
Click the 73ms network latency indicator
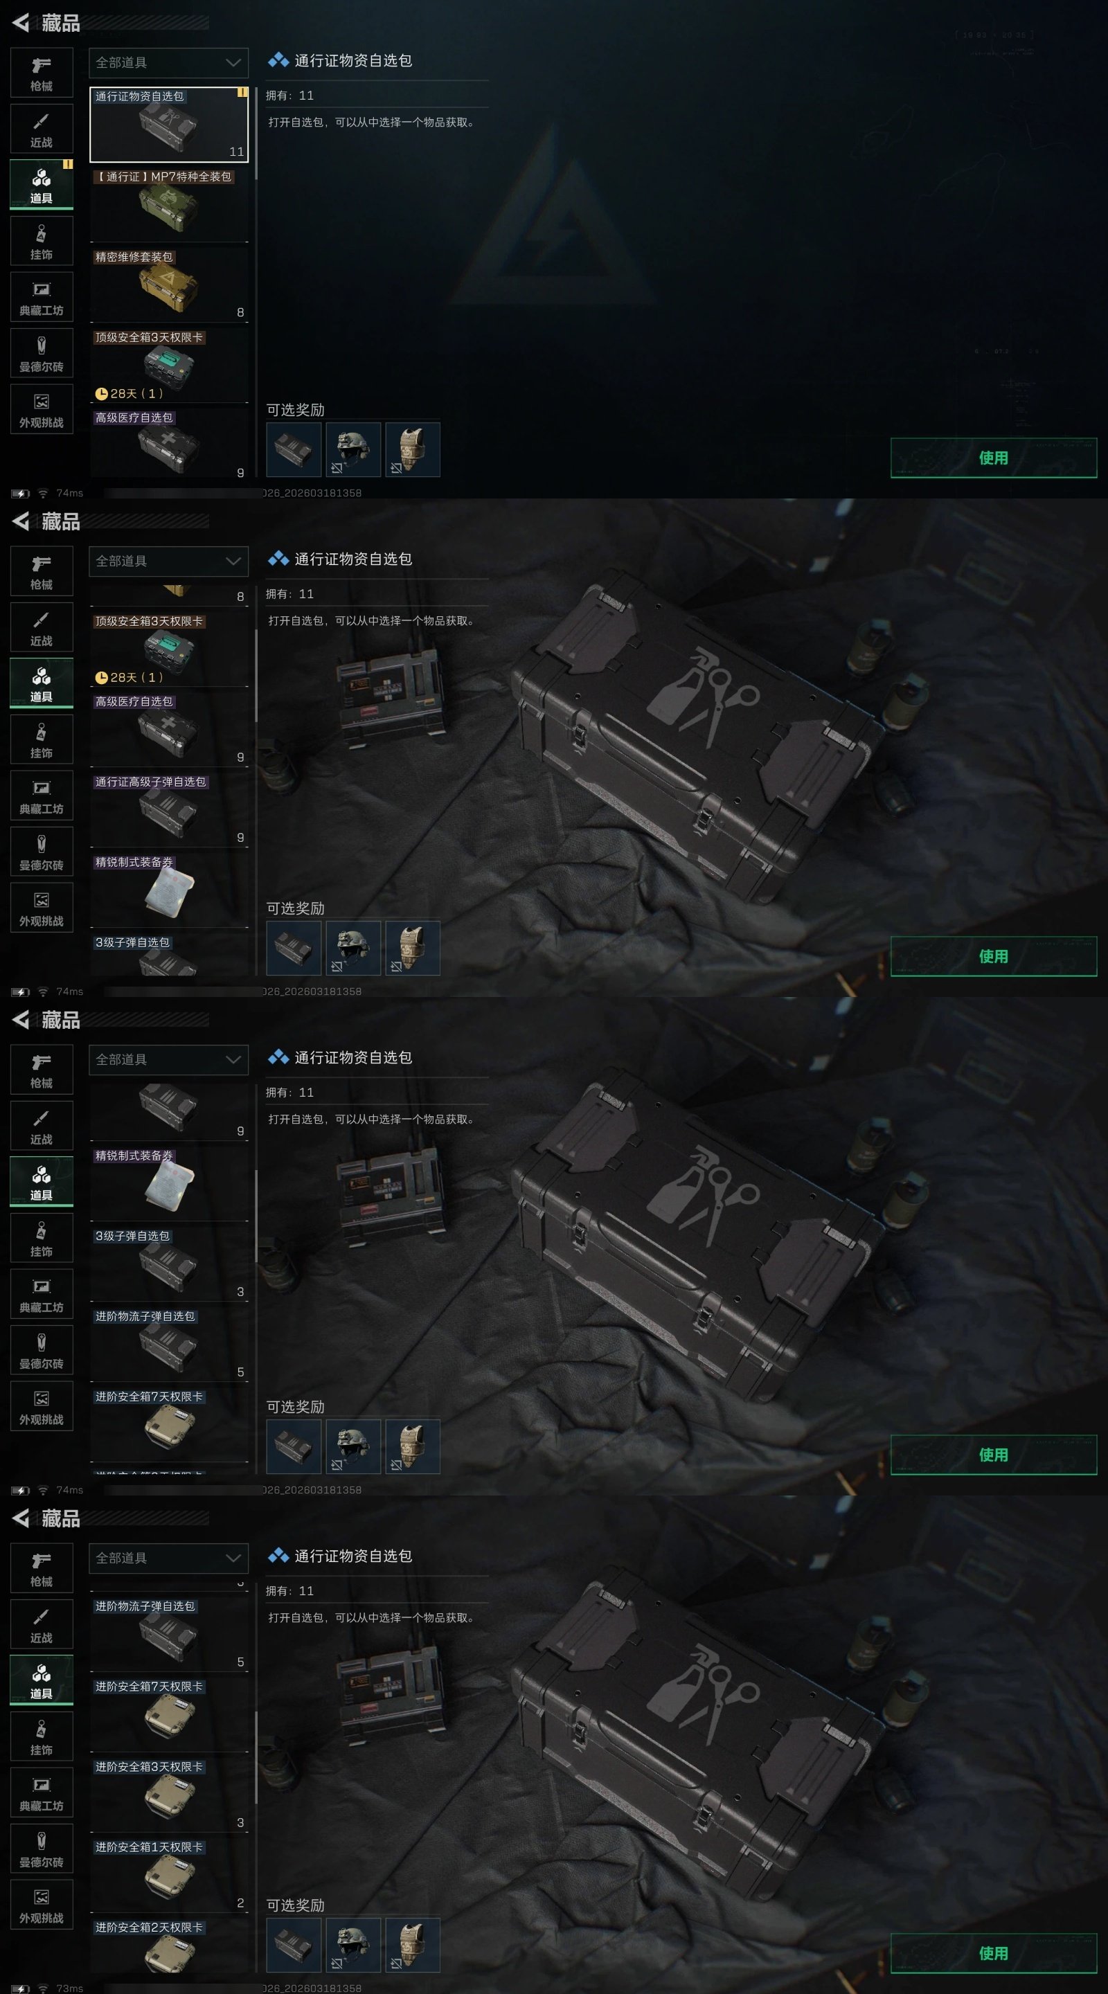[x=69, y=1988]
